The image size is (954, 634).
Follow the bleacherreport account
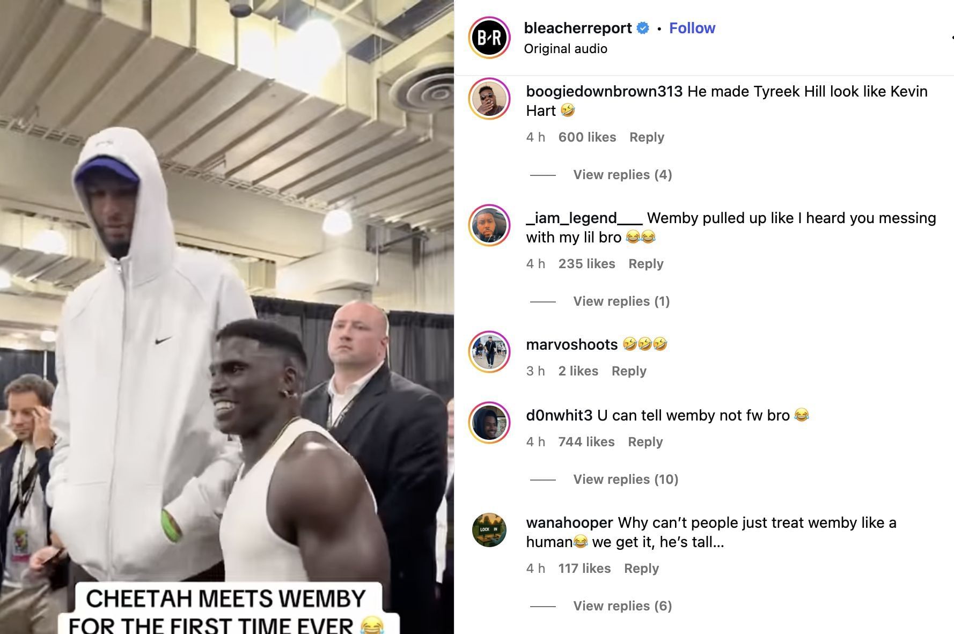(692, 28)
